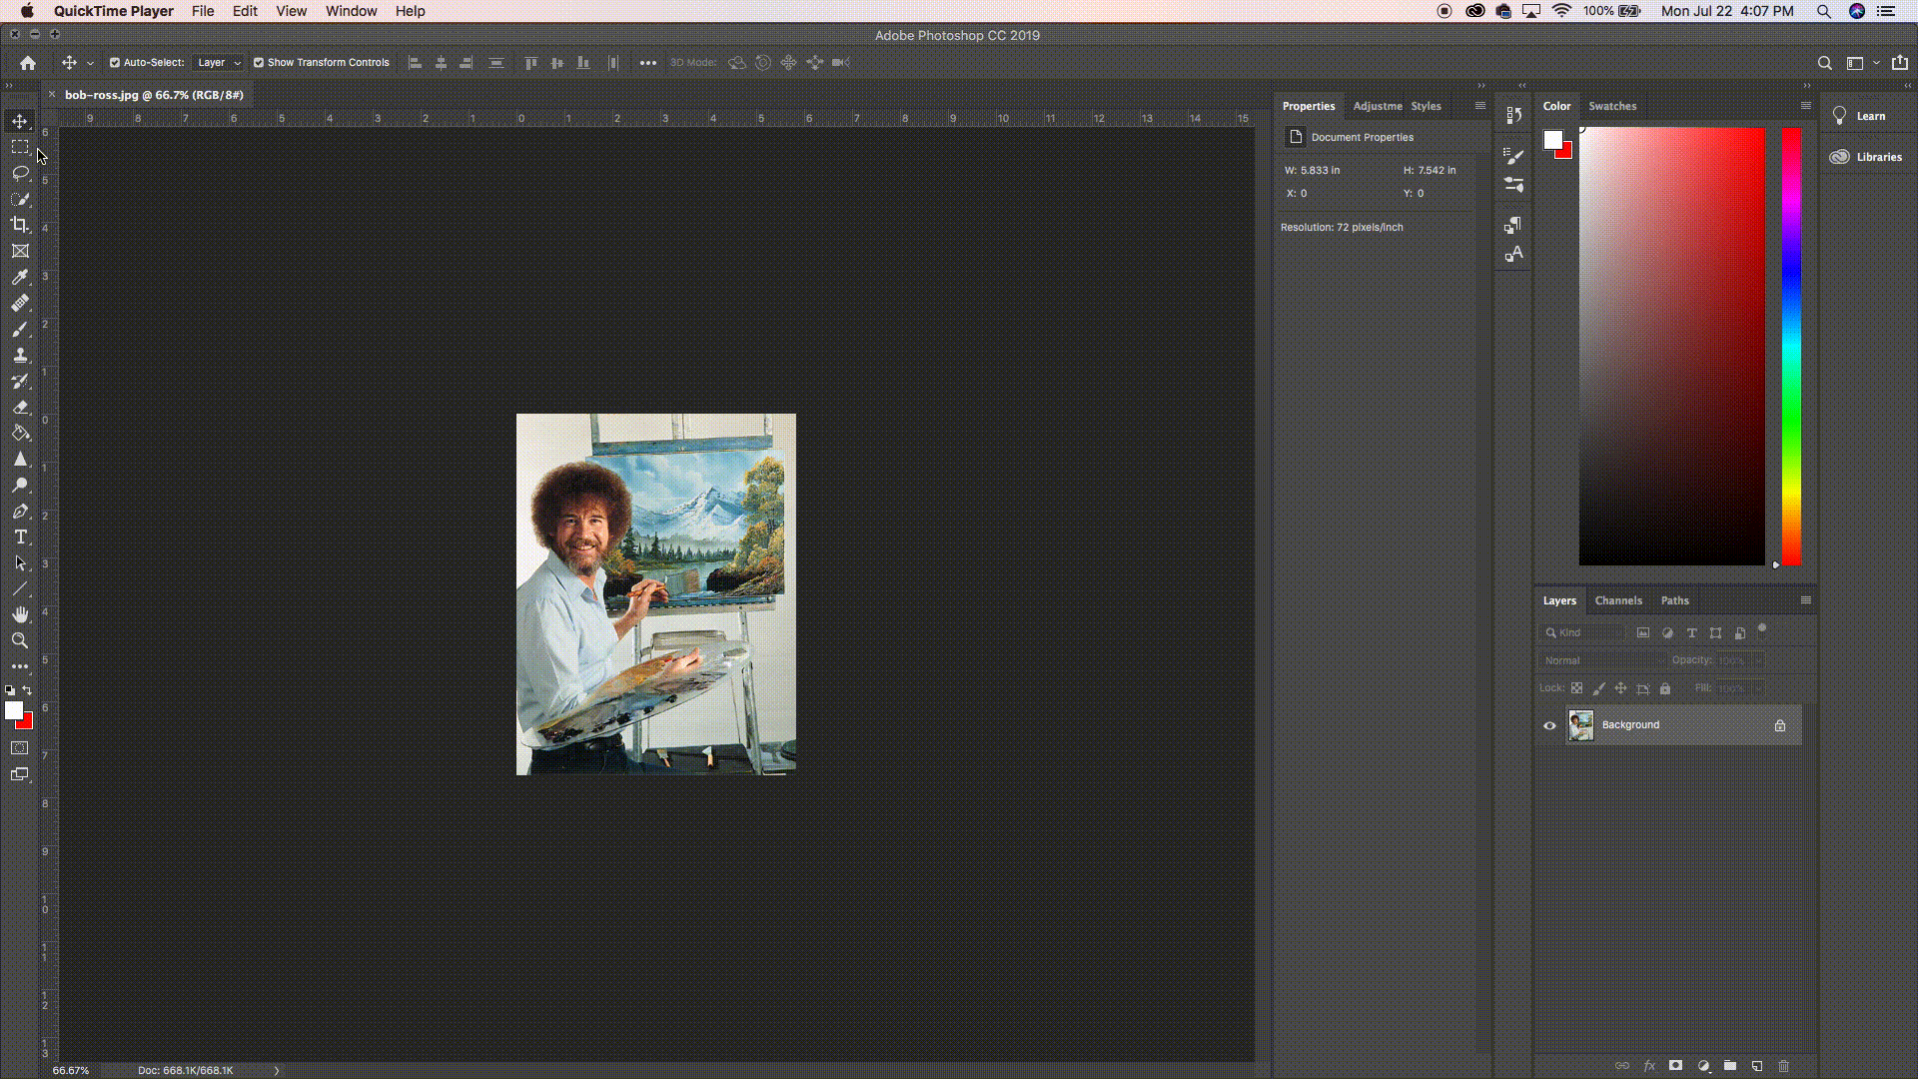Viewport: 1918px width, 1079px height.
Task: Select the Healing Brush tool
Action: [x=18, y=303]
